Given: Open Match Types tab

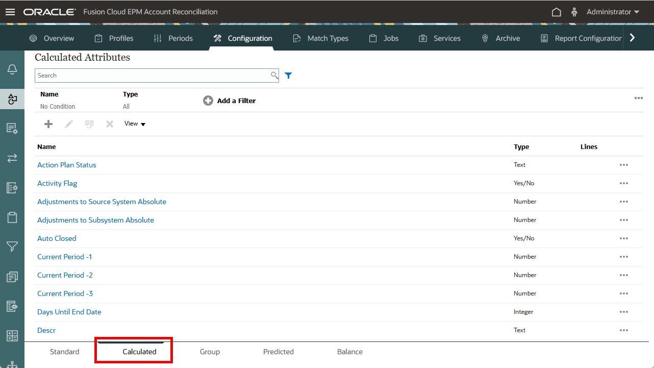Looking at the screenshot, I should 320,38.
